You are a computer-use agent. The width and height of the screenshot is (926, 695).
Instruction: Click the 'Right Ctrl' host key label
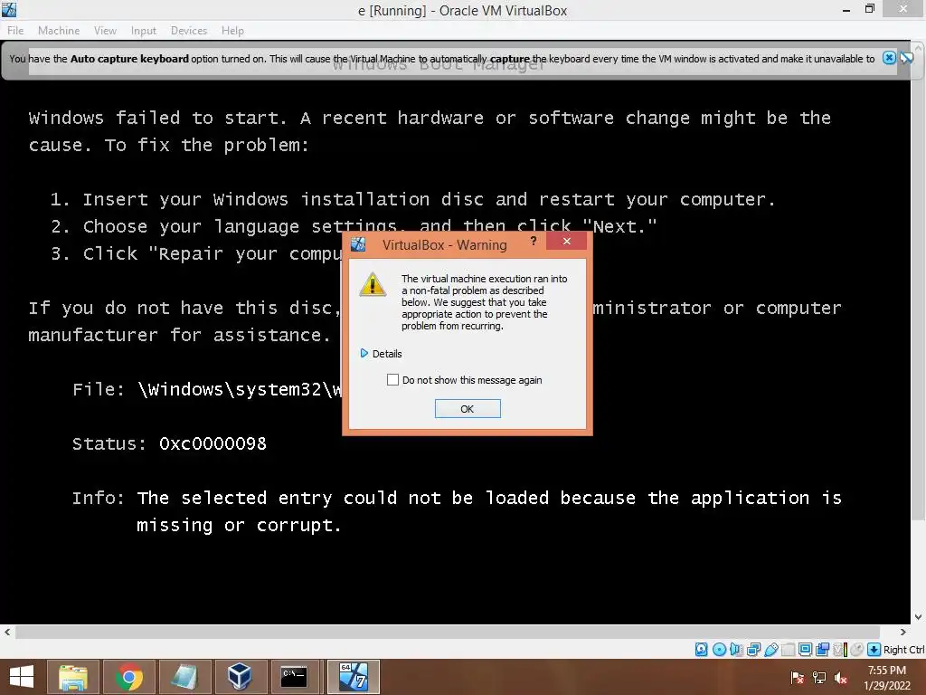click(903, 650)
